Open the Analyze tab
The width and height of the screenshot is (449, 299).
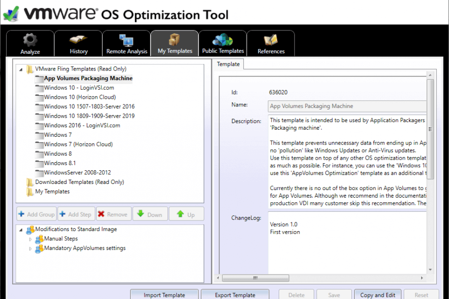click(30, 44)
